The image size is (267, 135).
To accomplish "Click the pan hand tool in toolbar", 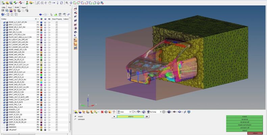I will coord(49,3).
